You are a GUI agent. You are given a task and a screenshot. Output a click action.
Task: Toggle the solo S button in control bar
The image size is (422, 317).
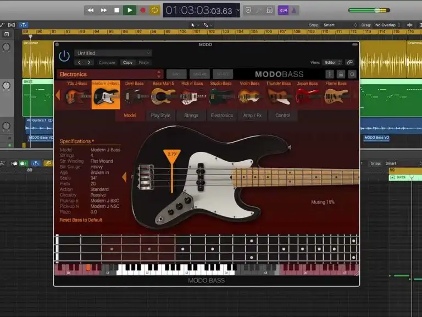(269, 10)
